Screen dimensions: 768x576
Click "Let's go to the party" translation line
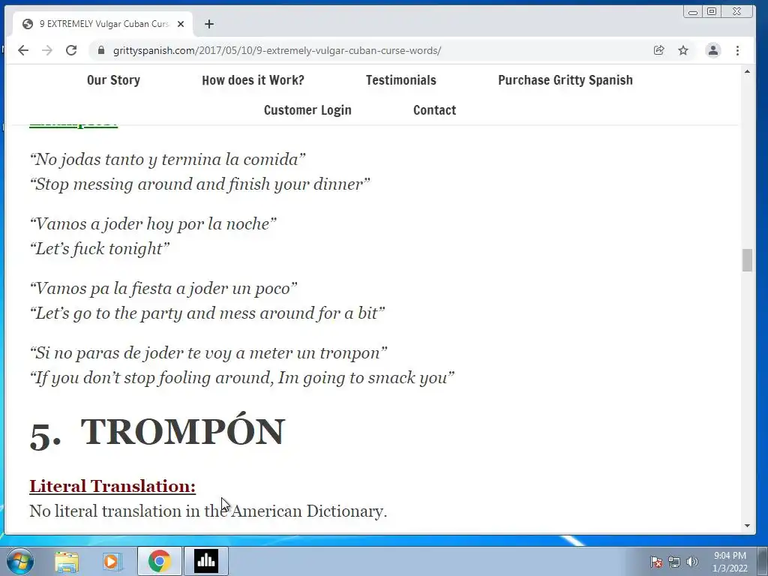208,313
